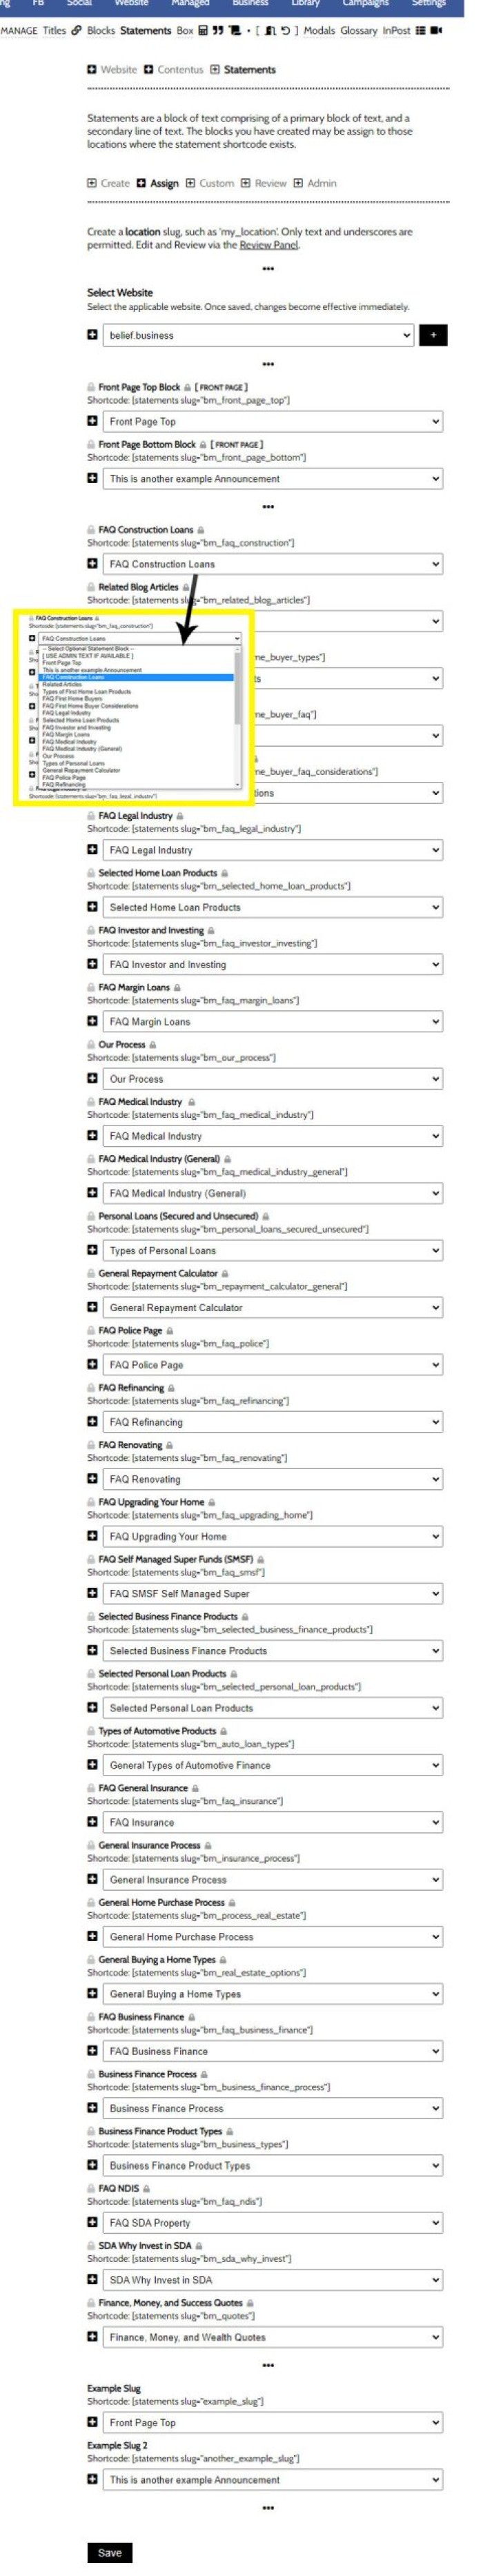Expand the Admin section tab

(x=315, y=184)
